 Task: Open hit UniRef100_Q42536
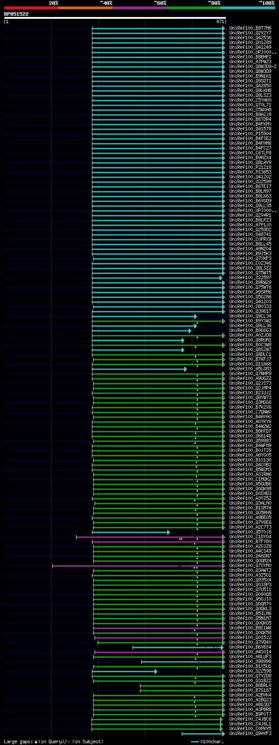click(250, 38)
